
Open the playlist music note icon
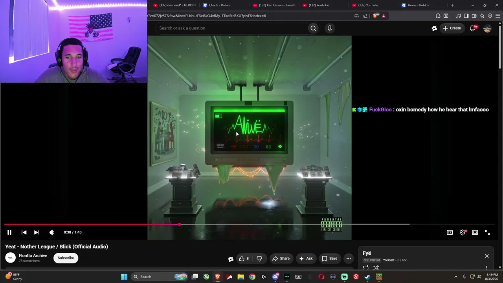pyautogui.click(x=459, y=16)
